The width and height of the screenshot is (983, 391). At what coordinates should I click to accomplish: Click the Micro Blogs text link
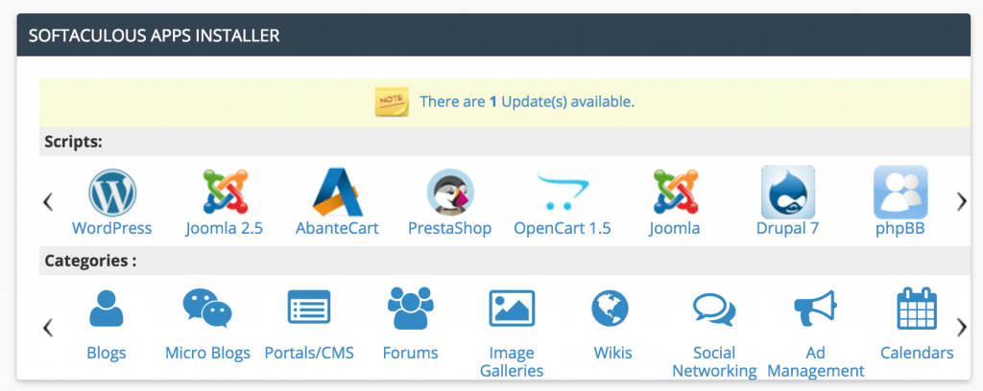207,353
